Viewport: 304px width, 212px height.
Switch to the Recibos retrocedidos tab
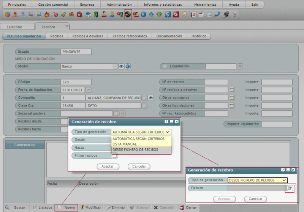tap(130, 36)
